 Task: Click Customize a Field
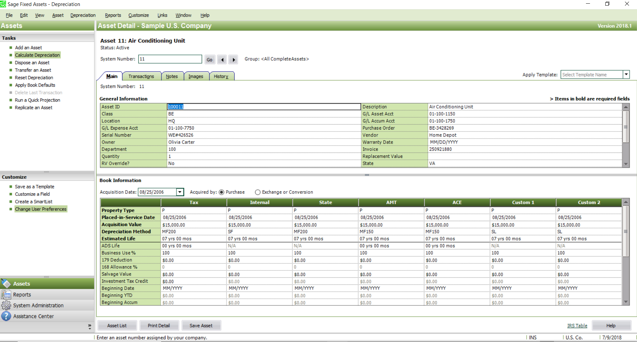(32, 194)
